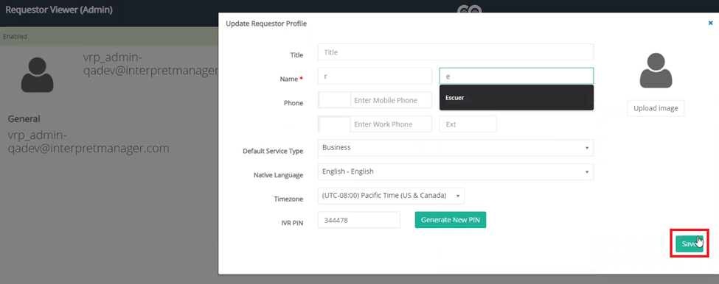The image size is (719, 284).
Task: Click the 'Timezone' label
Action: coord(289,199)
